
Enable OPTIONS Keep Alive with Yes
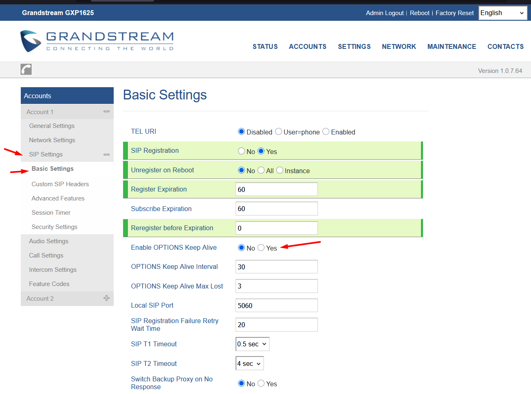click(261, 248)
